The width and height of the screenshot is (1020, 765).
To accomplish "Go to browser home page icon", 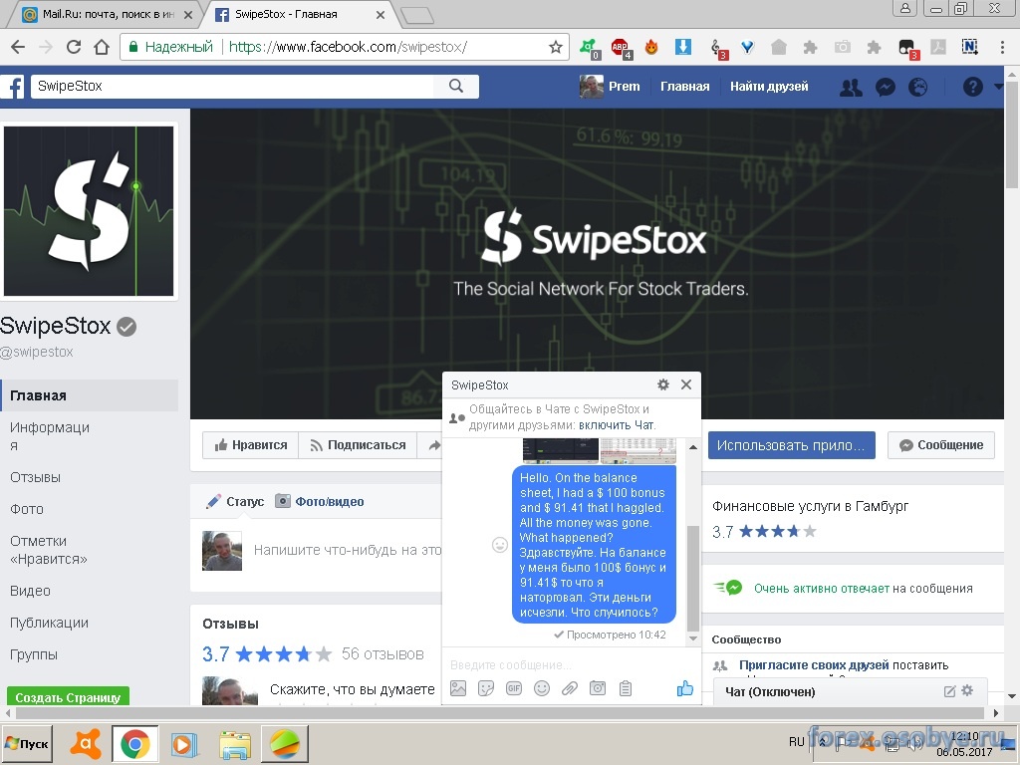I will tap(102, 47).
